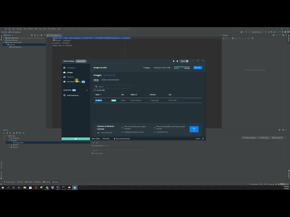
Task: Click Create Container button in Services
Action: [249, 137]
